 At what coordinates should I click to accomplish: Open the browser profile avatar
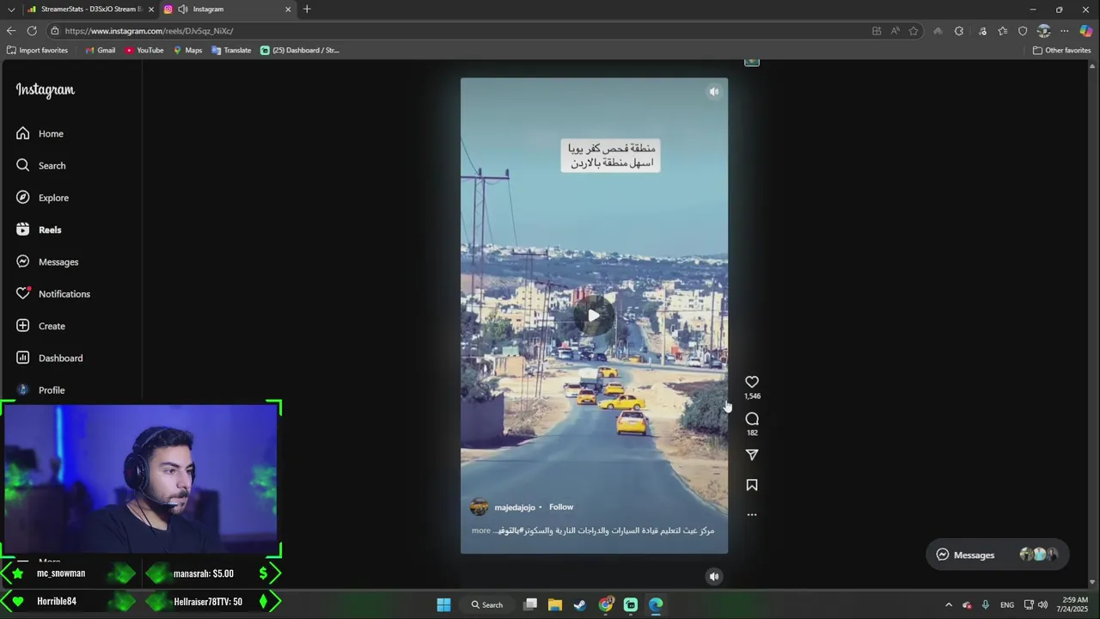[1043, 31]
